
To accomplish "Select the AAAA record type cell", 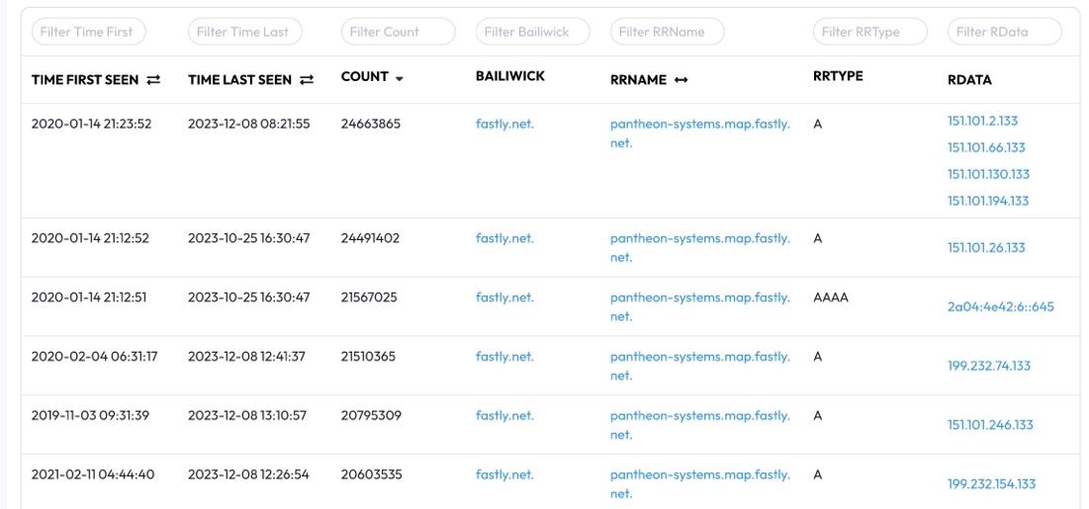I will pyautogui.click(x=831, y=297).
